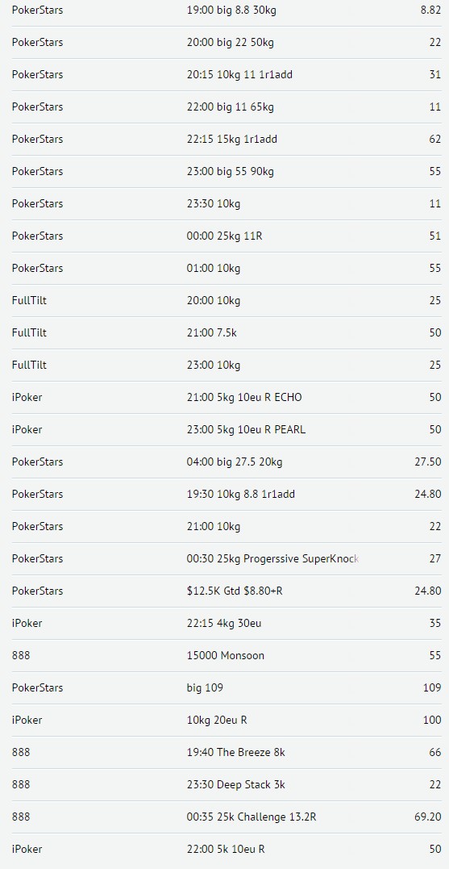This screenshot has width=449, height=869.
Task: Select the 23:30 Deep Stack 3k entry
Action: click(x=224, y=784)
